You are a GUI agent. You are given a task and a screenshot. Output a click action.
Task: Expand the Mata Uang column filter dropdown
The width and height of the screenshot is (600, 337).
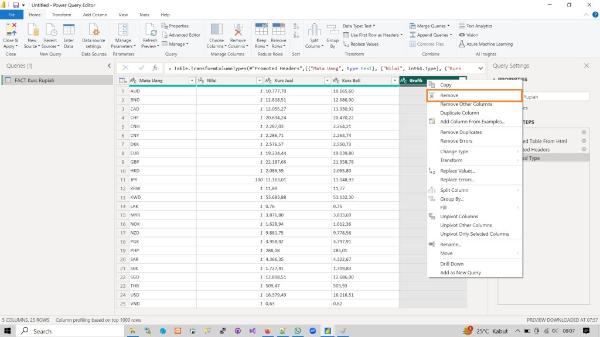point(192,81)
